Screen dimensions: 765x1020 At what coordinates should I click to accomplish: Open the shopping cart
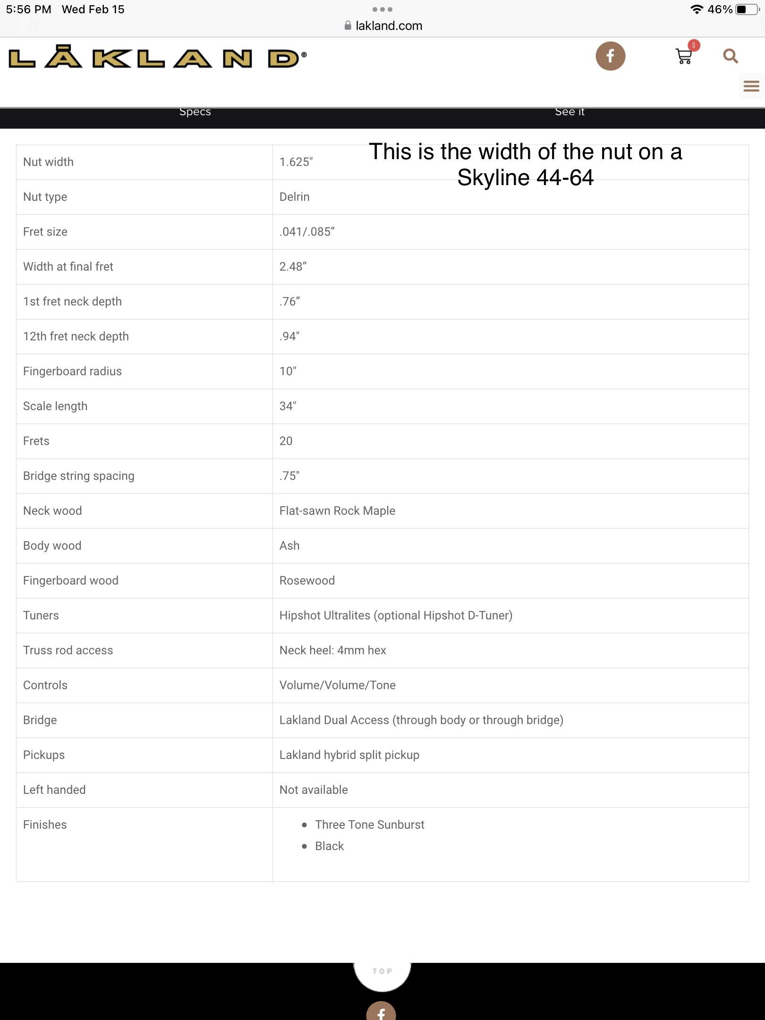coord(684,56)
